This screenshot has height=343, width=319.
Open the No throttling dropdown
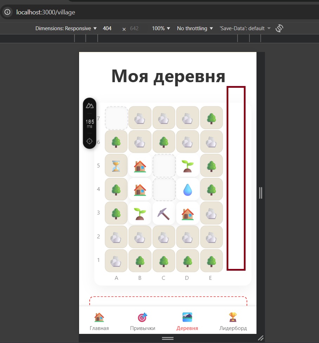(195, 28)
